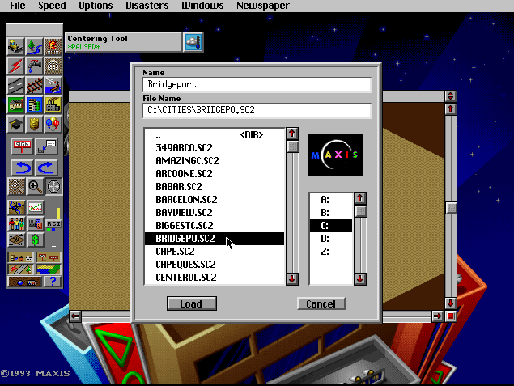Pick the Education graduation cap tool
Image resolution: width=514 pixels, height=386 pixels.
coord(15,124)
